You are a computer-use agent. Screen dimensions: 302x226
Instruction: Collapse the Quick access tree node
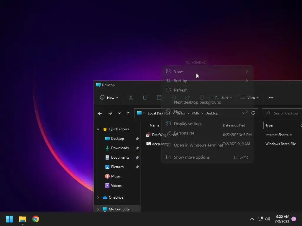tap(98, 129)
